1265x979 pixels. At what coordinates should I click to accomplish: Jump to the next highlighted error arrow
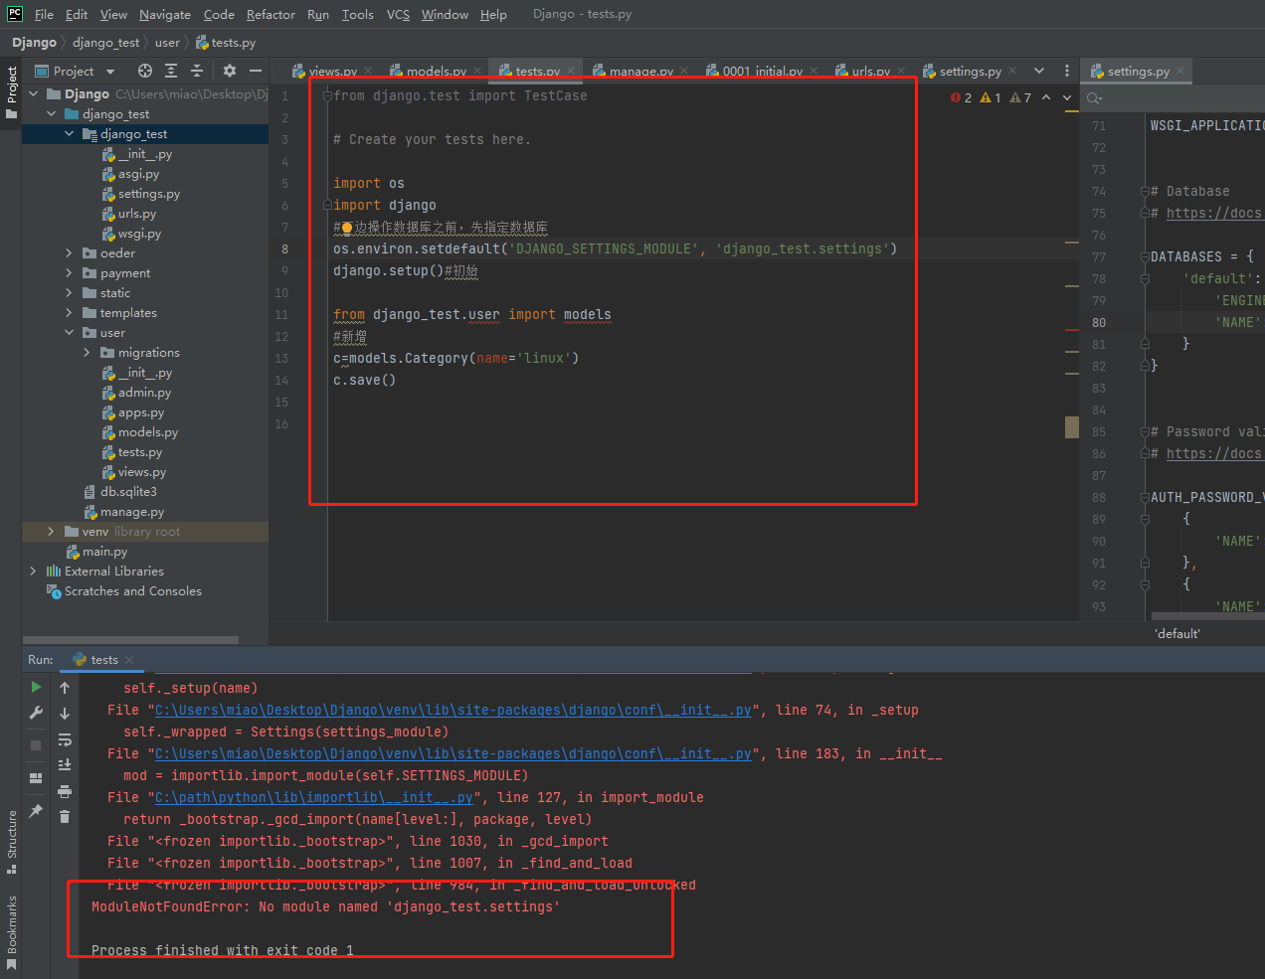pyautogui.click(x=1067, y=97)
